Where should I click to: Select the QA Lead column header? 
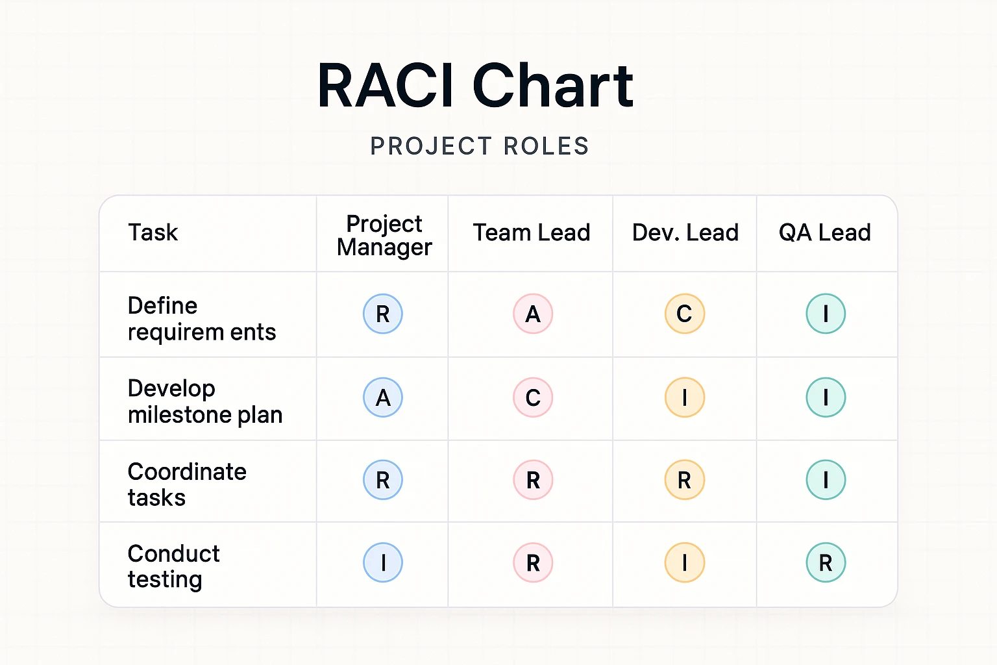[824, 232]
